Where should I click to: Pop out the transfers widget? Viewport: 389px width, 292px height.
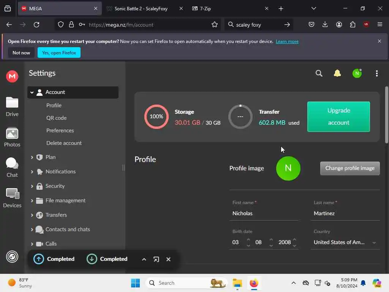tap(156, 259)
